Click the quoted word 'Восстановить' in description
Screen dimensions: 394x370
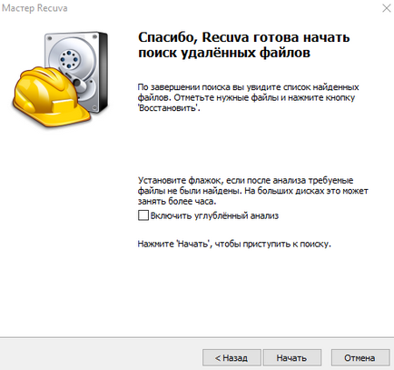[168, 108]
